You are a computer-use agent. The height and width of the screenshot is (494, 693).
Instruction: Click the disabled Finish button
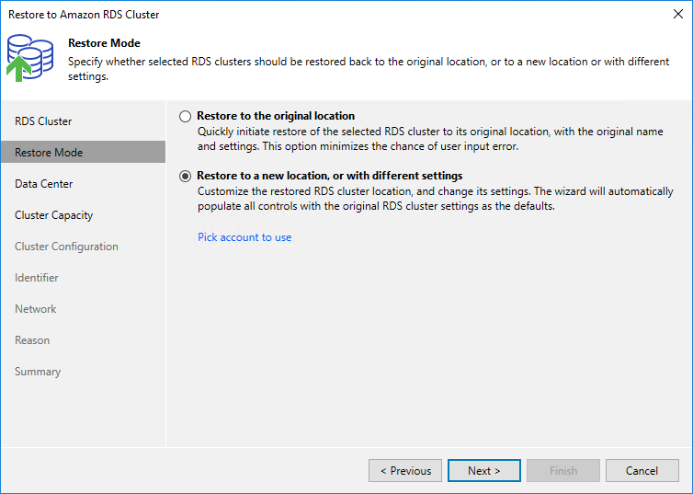[562, 471]
